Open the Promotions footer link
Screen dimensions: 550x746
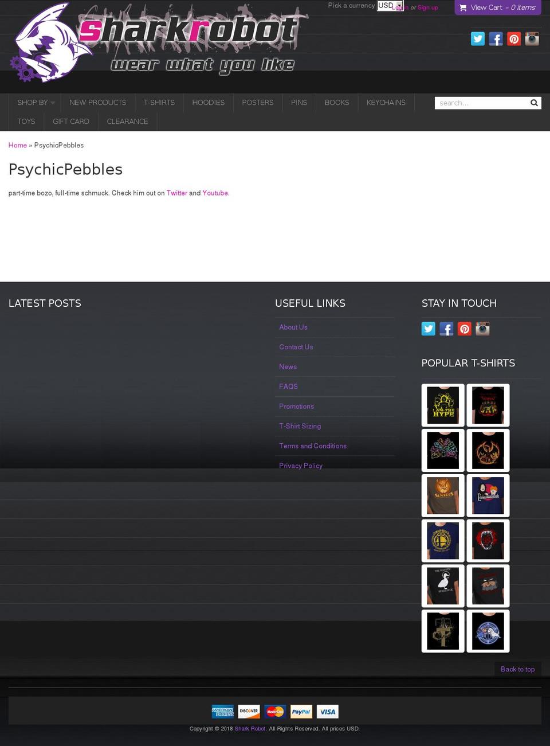click(x=297, y=407)
